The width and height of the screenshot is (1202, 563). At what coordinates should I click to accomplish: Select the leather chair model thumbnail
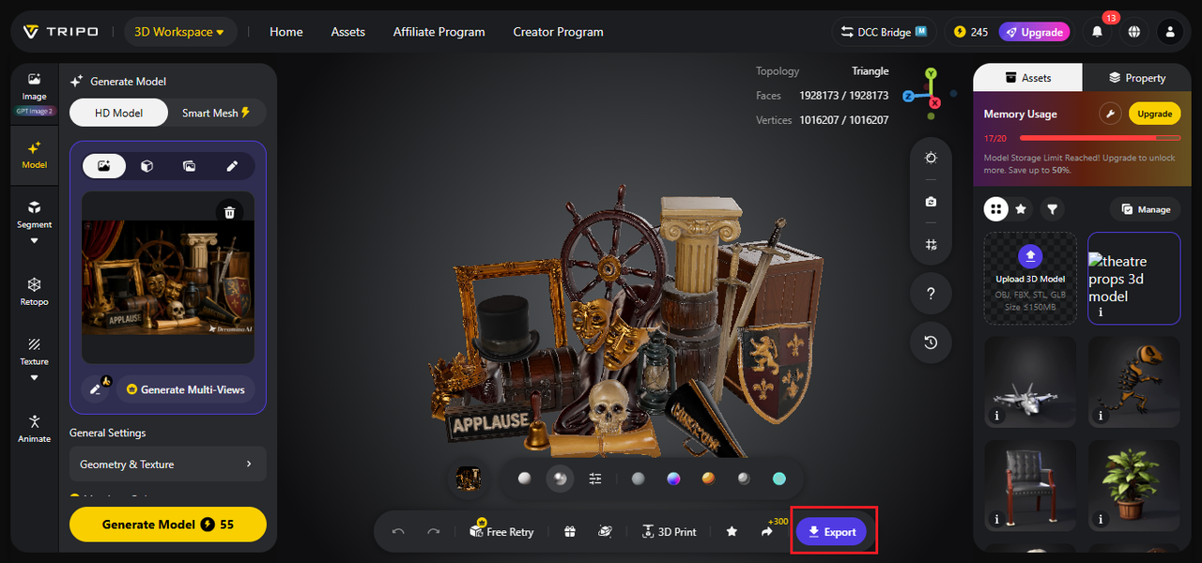[1030, 486]
